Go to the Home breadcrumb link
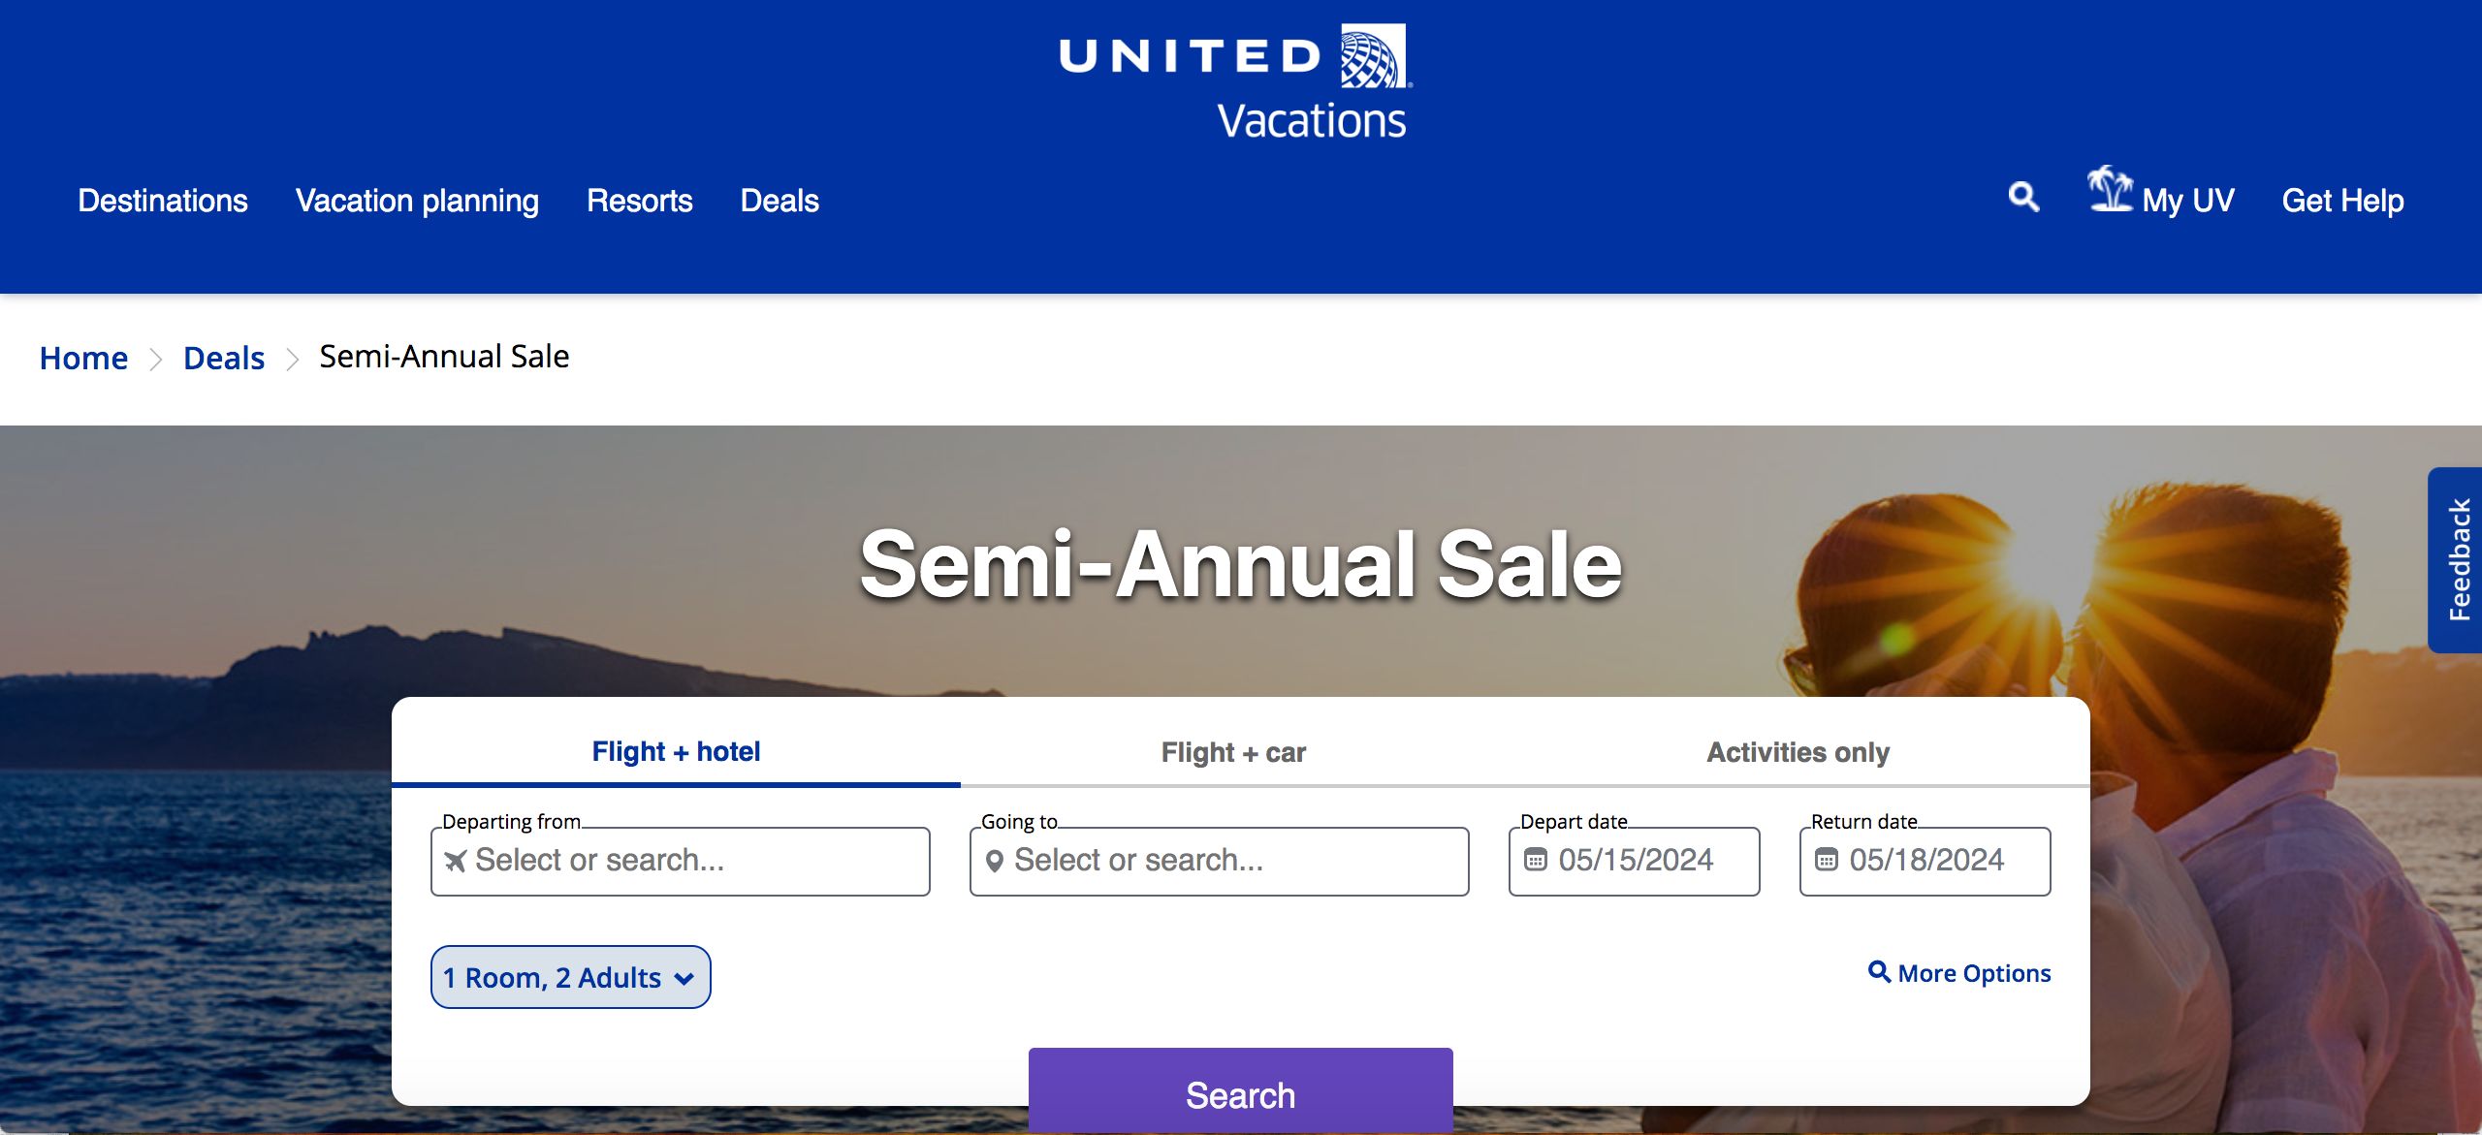This screenshot has width=2482, height=1135. (x=83, y=358)
